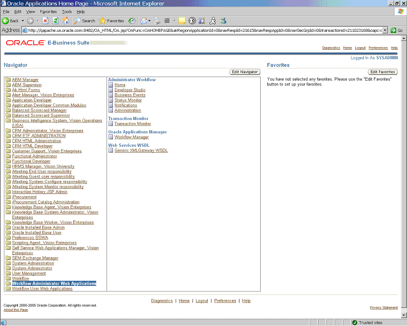The height and width of the screenshot is (326, 407).
Task: Open the Mail button dropdown arrow
Action: click(149, 21)
